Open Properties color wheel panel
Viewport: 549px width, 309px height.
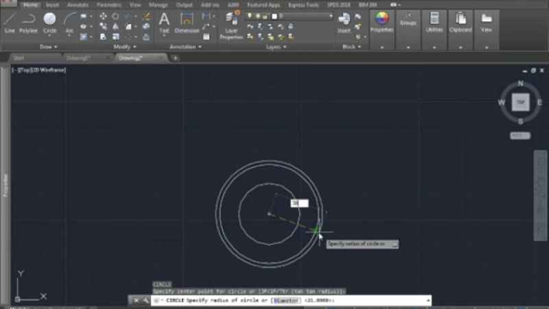pos(382,21)
